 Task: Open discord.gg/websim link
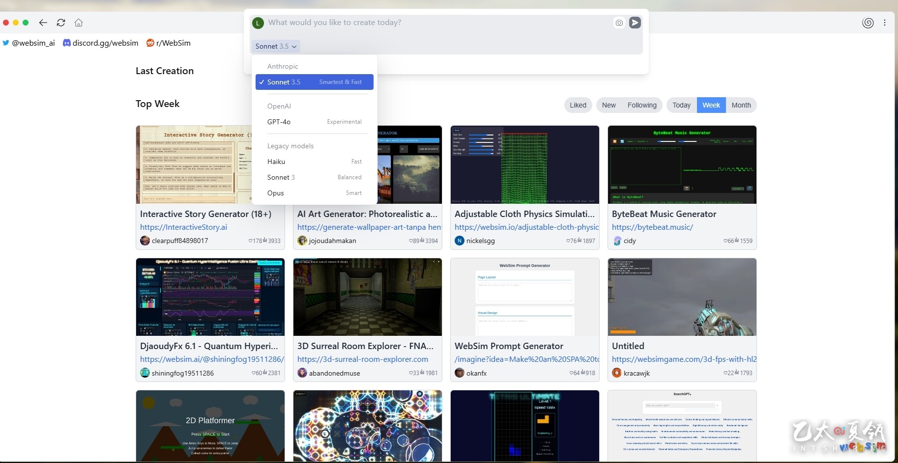point(101,43)
